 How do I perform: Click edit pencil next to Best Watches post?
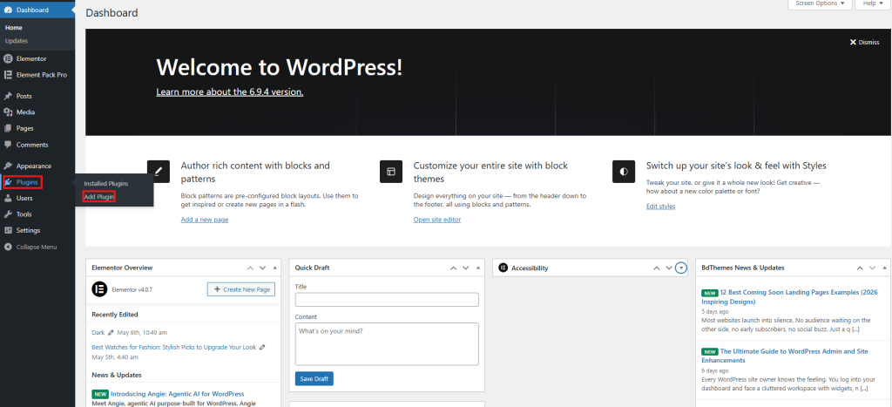(262, 347)
